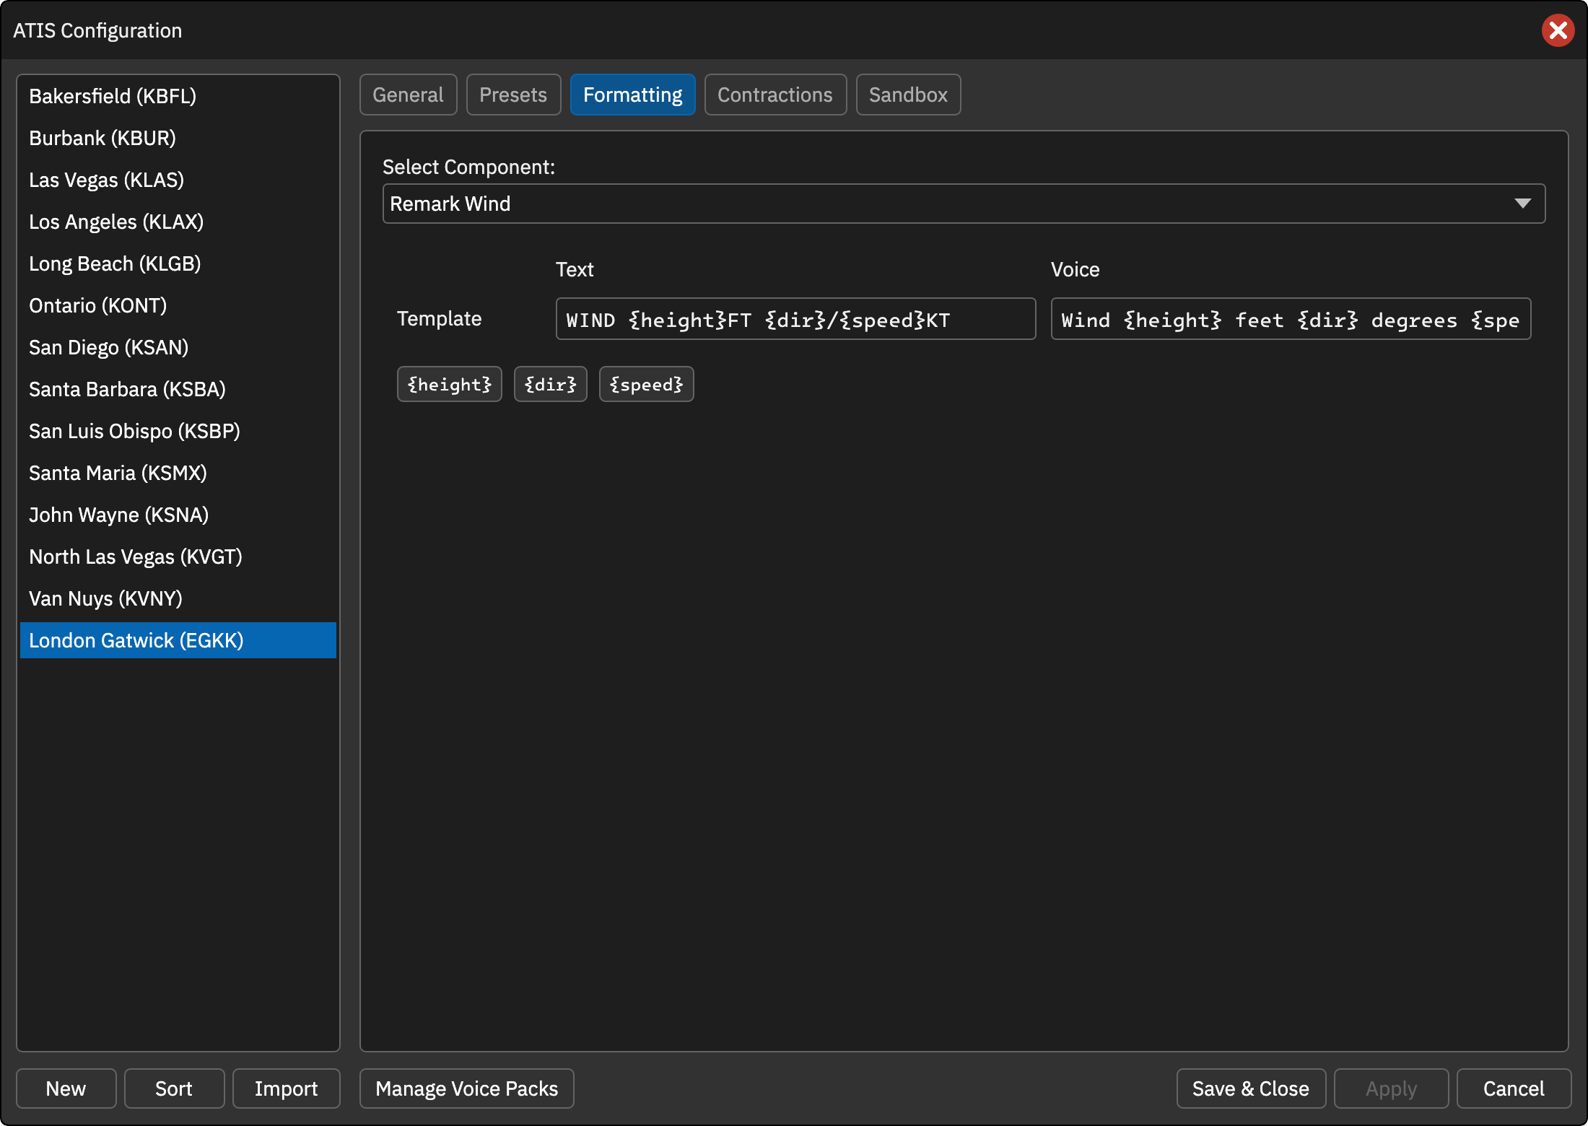The width and height of the screenshot is (1588, 1126).
Task: Click Save & Close
Action: point(1250,1088)
